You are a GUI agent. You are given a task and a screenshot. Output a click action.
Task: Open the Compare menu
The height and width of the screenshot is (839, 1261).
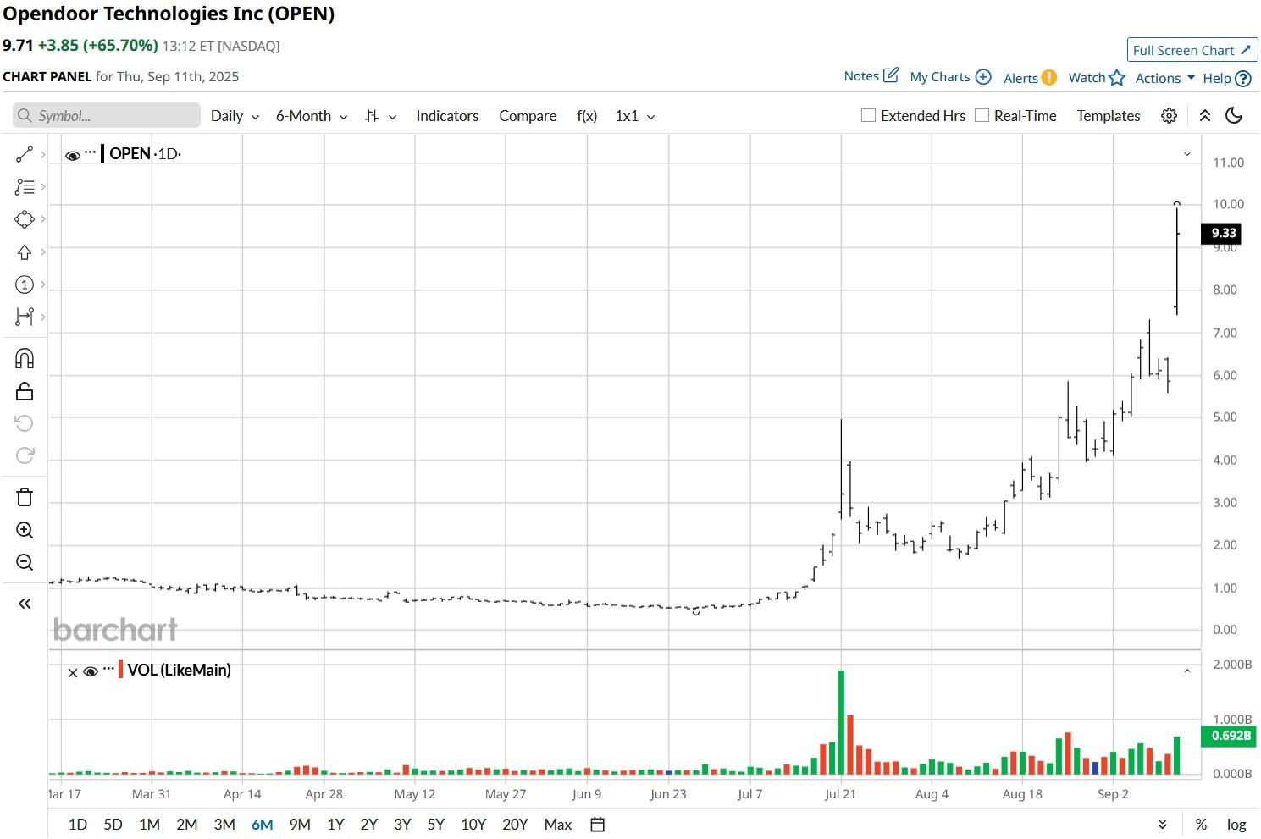point(528,116)
